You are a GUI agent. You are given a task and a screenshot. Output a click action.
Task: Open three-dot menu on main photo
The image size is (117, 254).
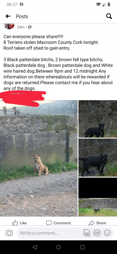tap(73, 106)
